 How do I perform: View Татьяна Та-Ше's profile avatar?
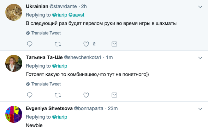point(14,63)
